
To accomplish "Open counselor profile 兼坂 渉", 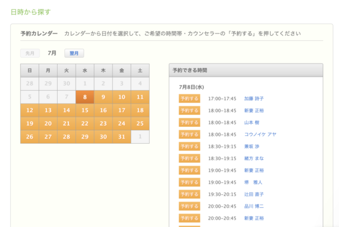I will coord(251,147).
